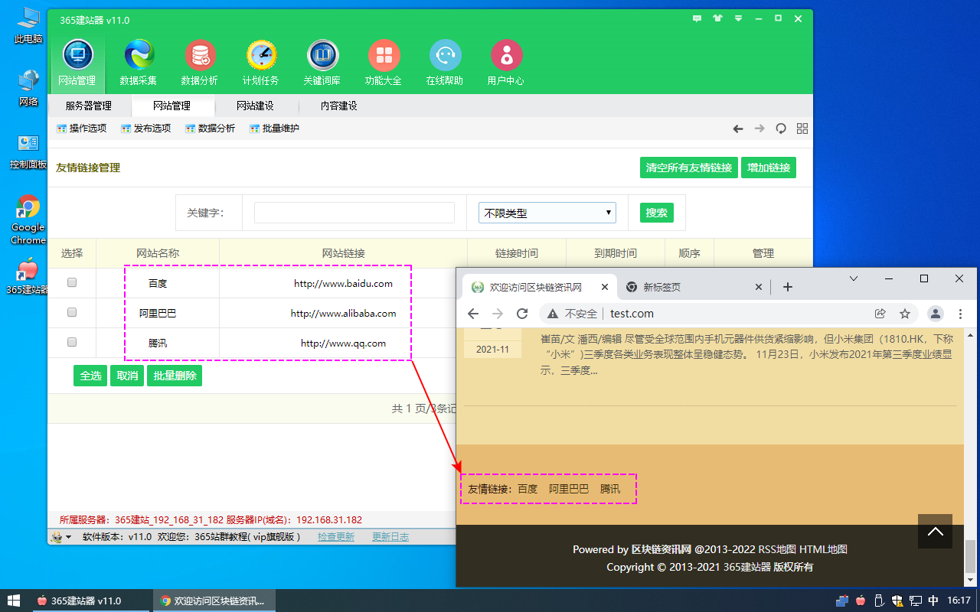980x612 pixels.
Task: Open status bar avatar dropdown arrow
Action: pos(69,537)
